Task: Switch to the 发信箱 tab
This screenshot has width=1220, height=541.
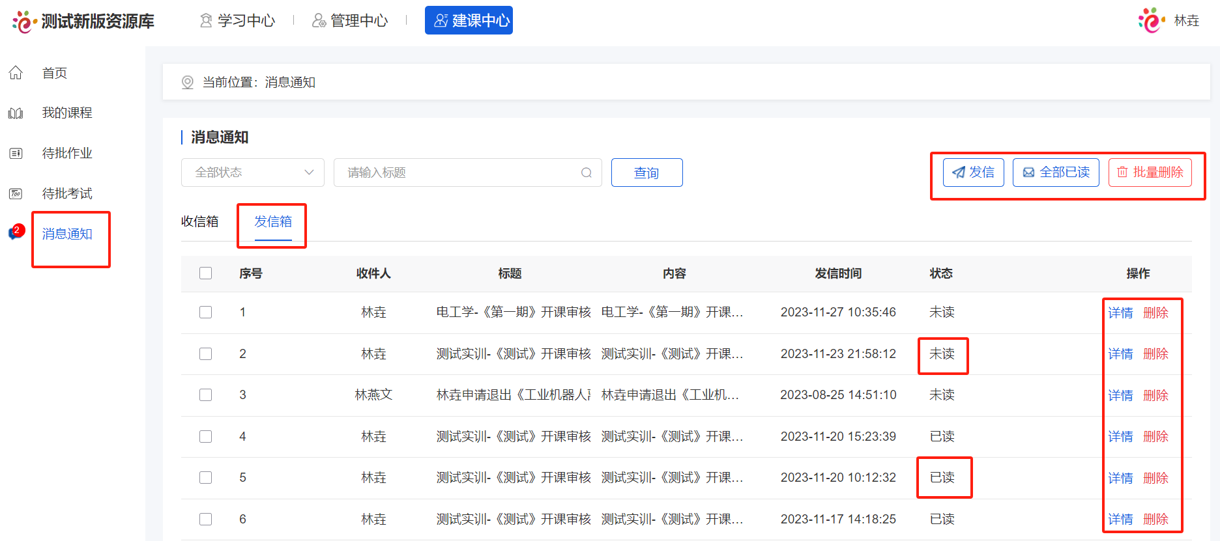Action: click(x=273, y=221)
